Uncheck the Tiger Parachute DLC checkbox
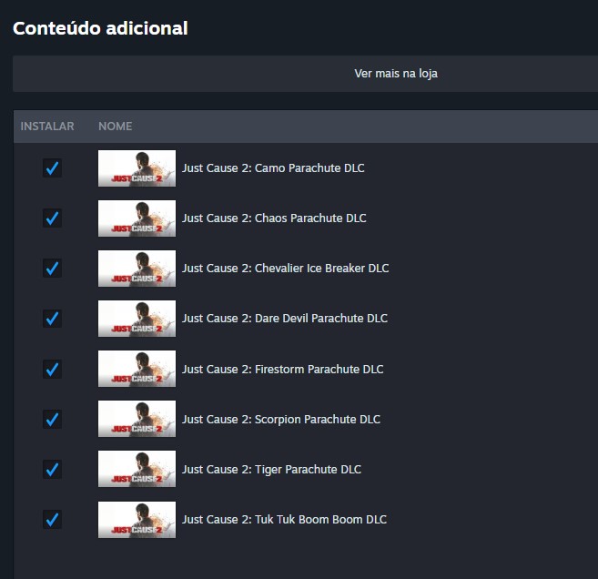Viewport: 598px width, 579px height. click(52, 469)
